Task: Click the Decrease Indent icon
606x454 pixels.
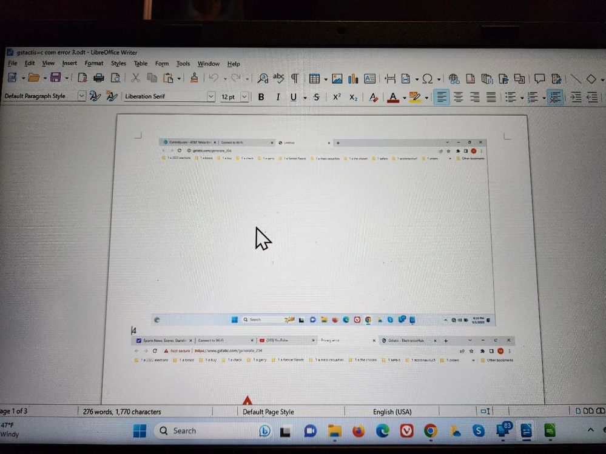Action: (x=593, y=97)
